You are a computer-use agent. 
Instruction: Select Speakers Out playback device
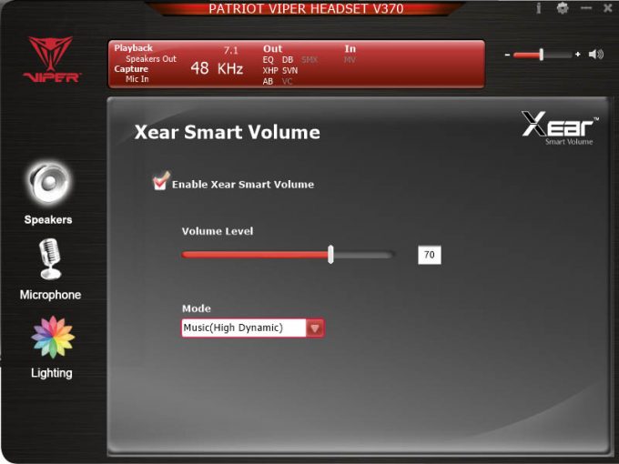151,59
